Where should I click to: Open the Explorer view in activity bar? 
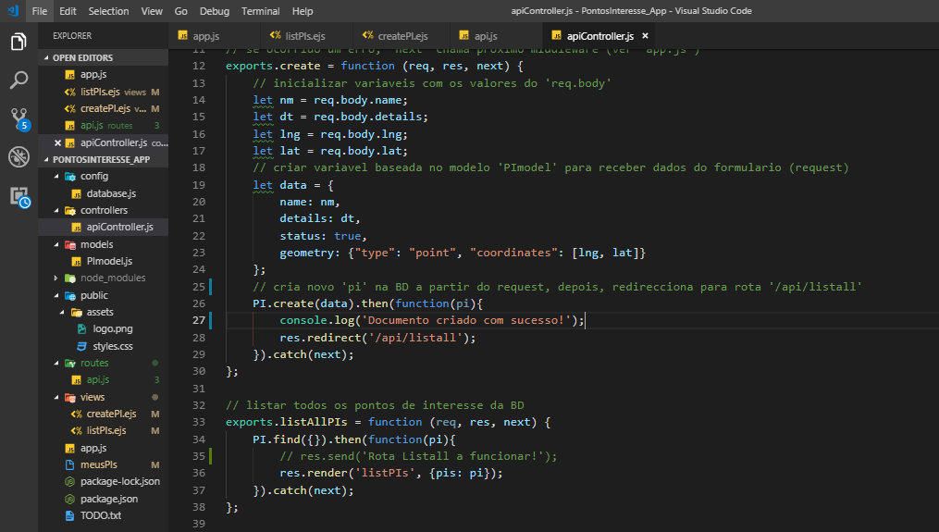19,43
